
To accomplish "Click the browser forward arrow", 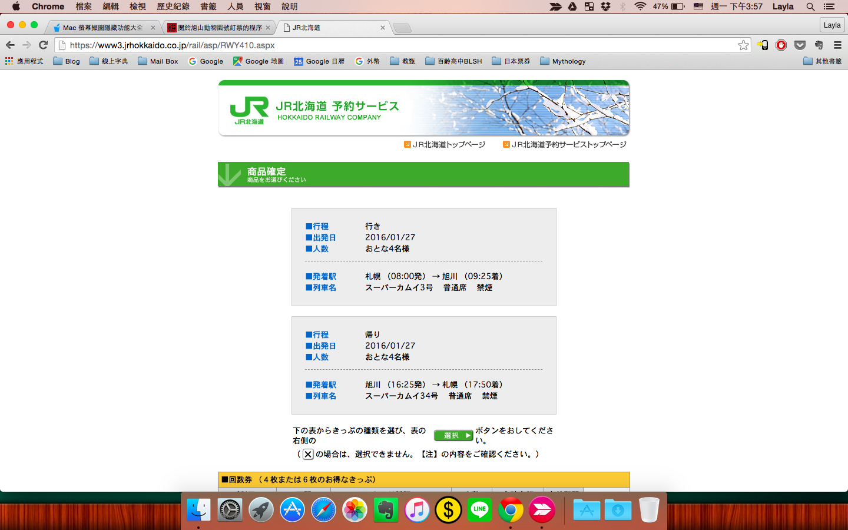I will pyautogui.click(x=26, y=45).
